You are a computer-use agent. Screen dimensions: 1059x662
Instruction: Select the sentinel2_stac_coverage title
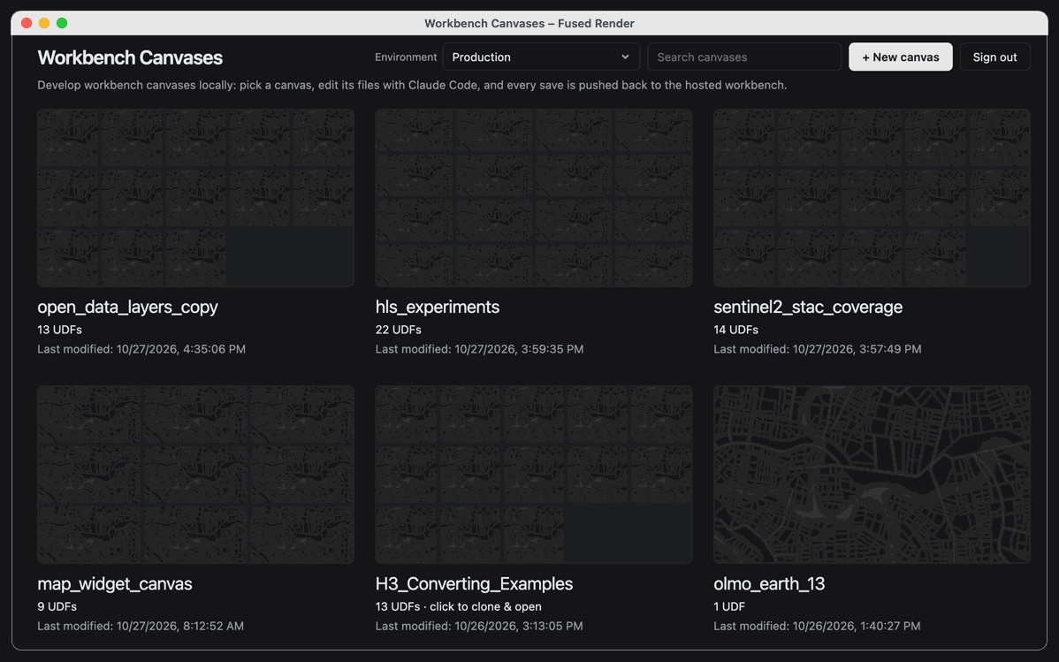point(808,307)
